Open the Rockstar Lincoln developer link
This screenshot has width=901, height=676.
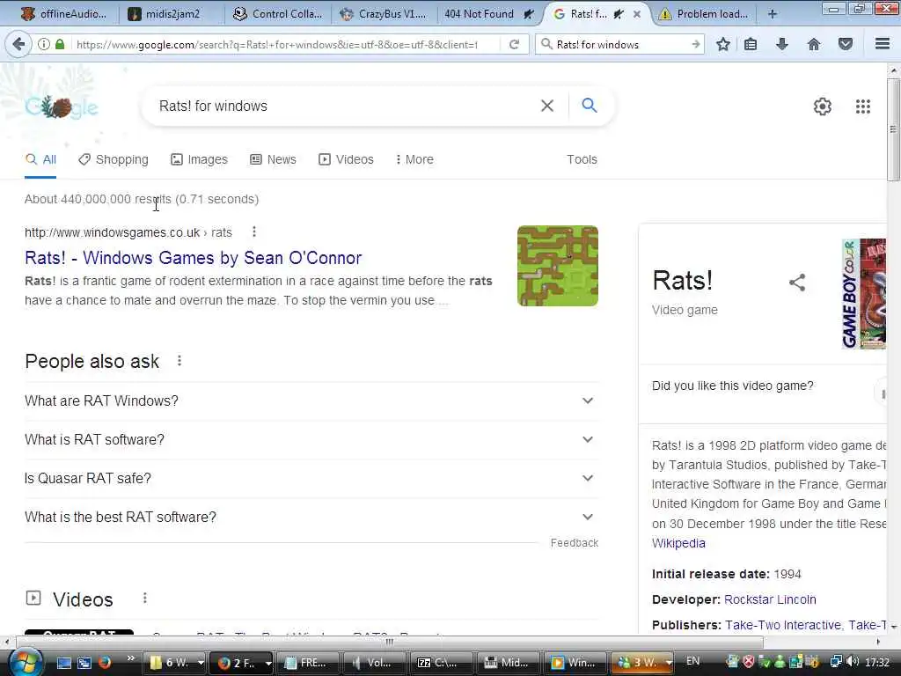(x=770, y=599)
